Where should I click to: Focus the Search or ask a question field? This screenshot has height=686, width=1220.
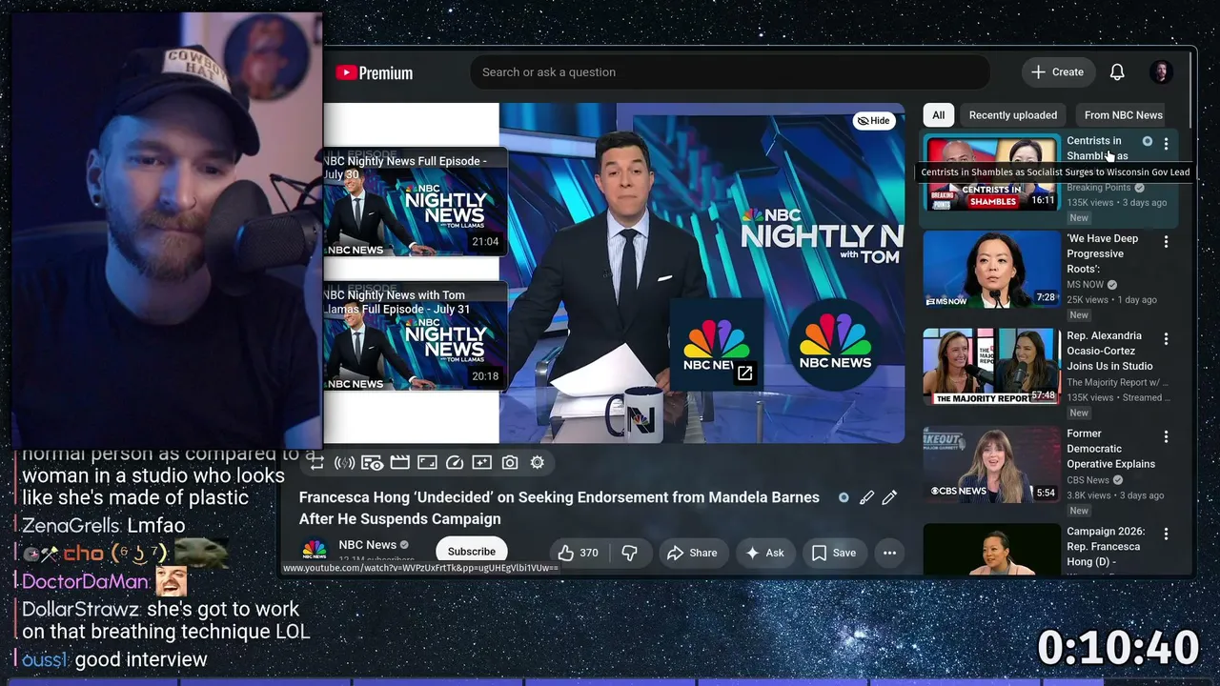pyautogui.click(x=730, y=72)
